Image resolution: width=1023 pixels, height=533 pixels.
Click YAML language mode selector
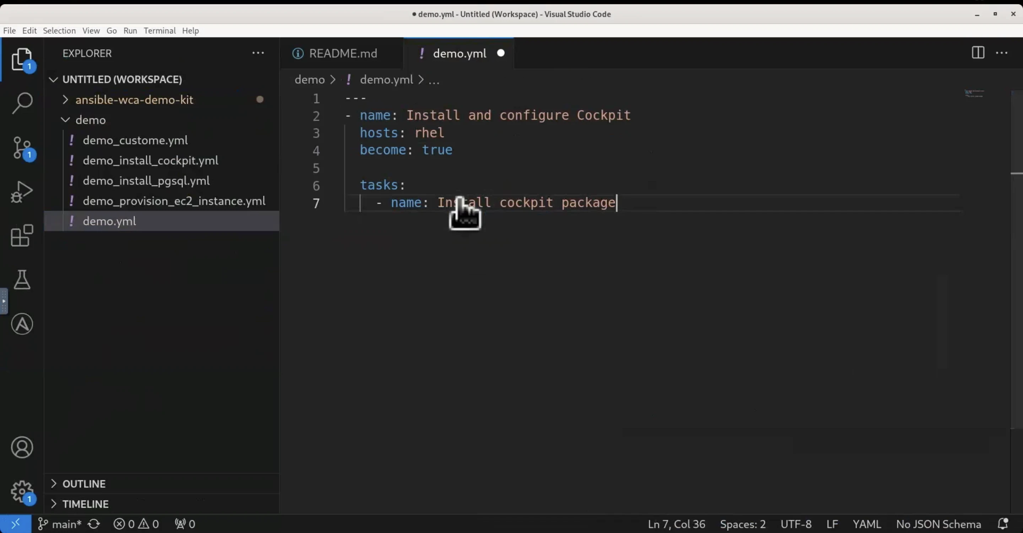tap(867, 524)
